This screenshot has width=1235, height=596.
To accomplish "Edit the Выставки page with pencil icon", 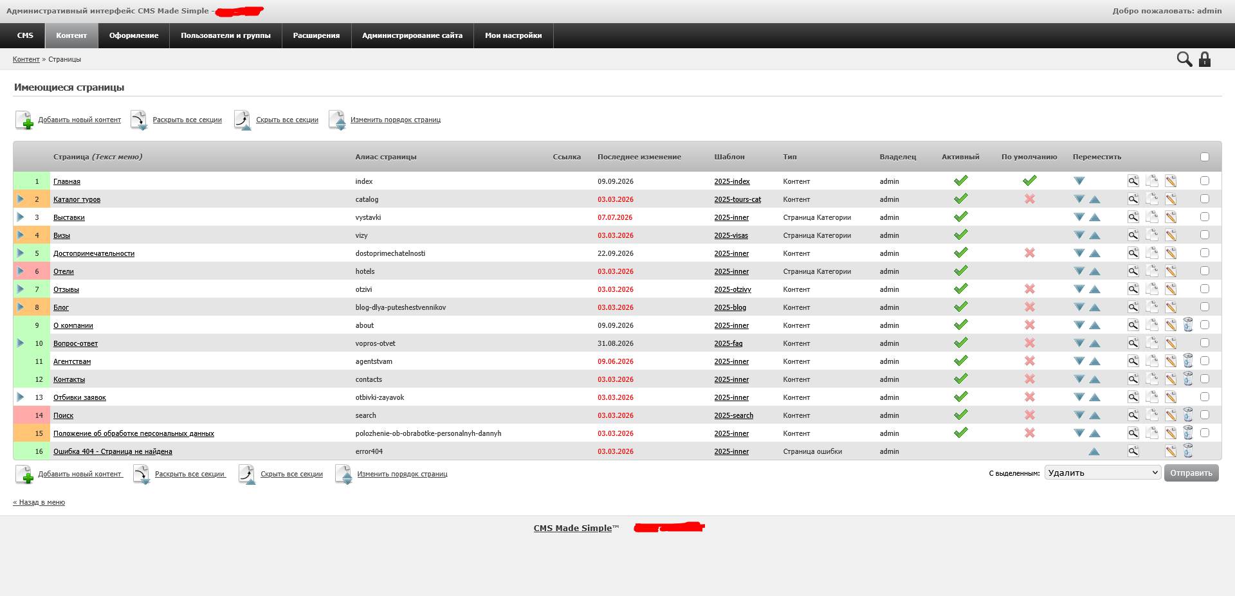I will [1171, 217].
